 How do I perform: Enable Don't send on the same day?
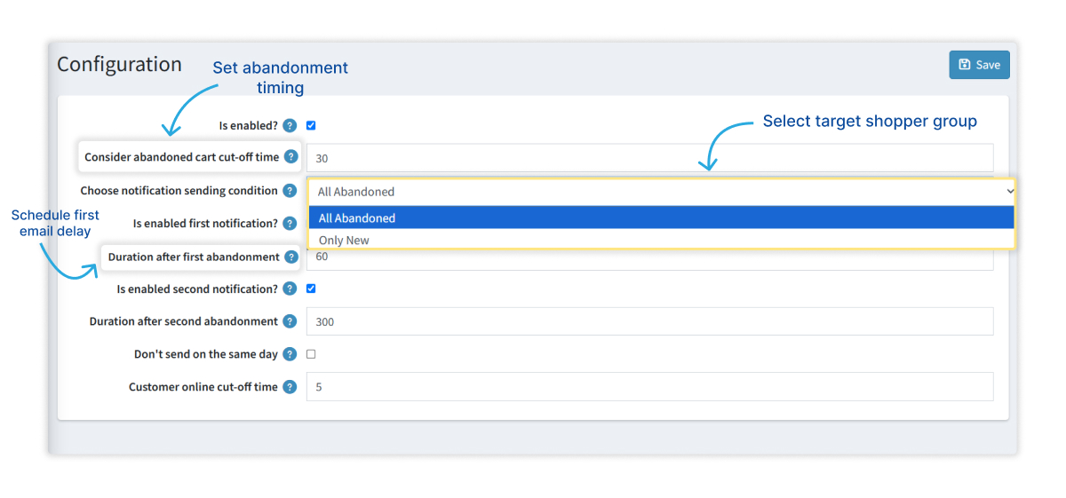pos(311,354)
